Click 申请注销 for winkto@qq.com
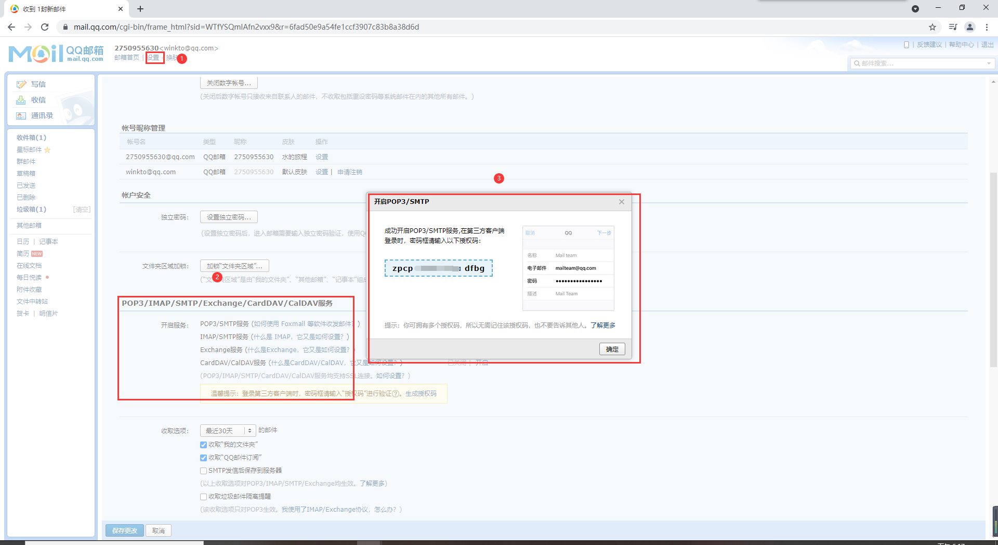This screenshot has width=998, height=545. click(350, 172)
